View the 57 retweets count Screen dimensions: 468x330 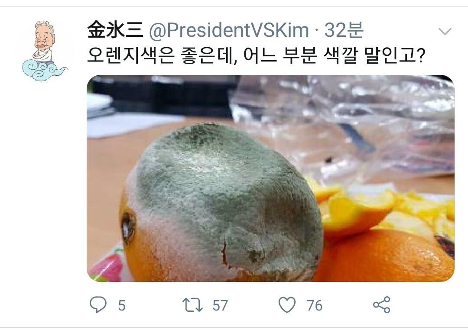coord(220,306)
